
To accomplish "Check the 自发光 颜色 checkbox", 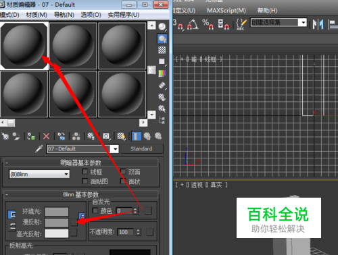I will click(95, 210).
